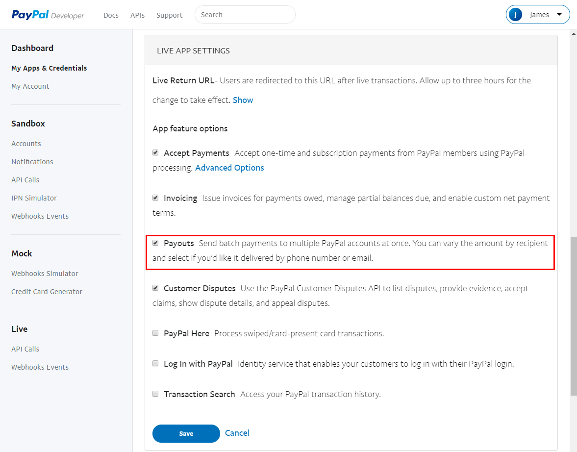Open Sandbox Accounts page

26,144
